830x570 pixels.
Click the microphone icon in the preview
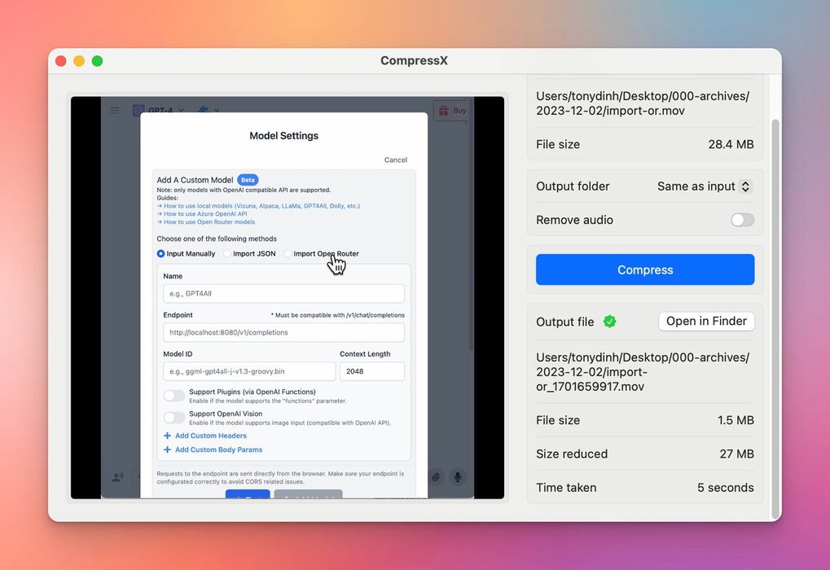pos(458,477)
